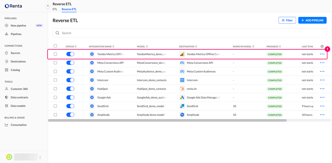The image size is (332, 163).
Task: Check the Meta Conversions API row checkbox
Action: [x=55, y=63]
